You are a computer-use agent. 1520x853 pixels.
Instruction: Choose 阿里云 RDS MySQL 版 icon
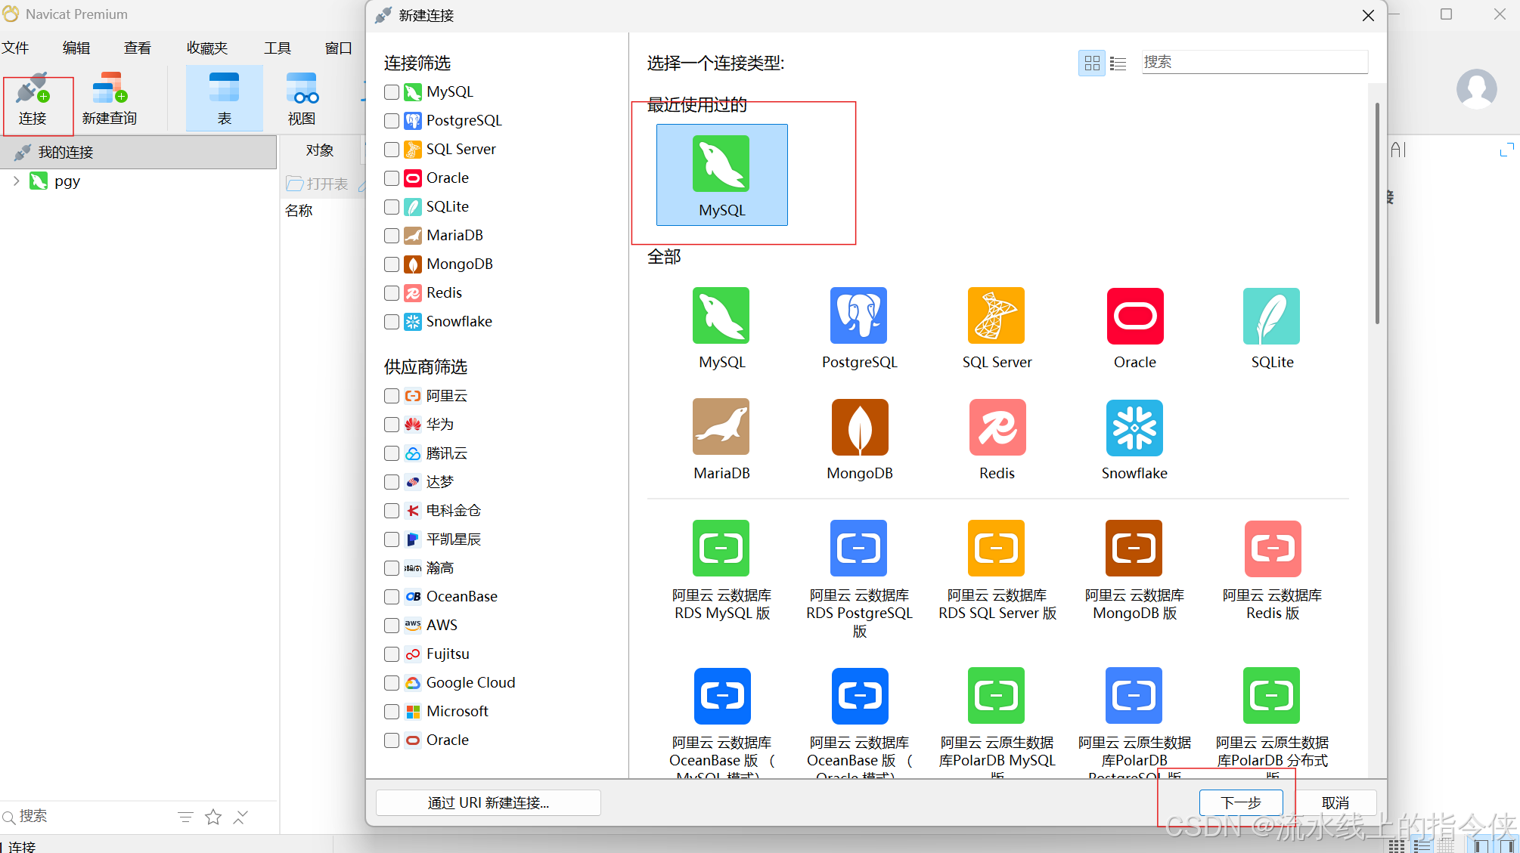[721, 549]
